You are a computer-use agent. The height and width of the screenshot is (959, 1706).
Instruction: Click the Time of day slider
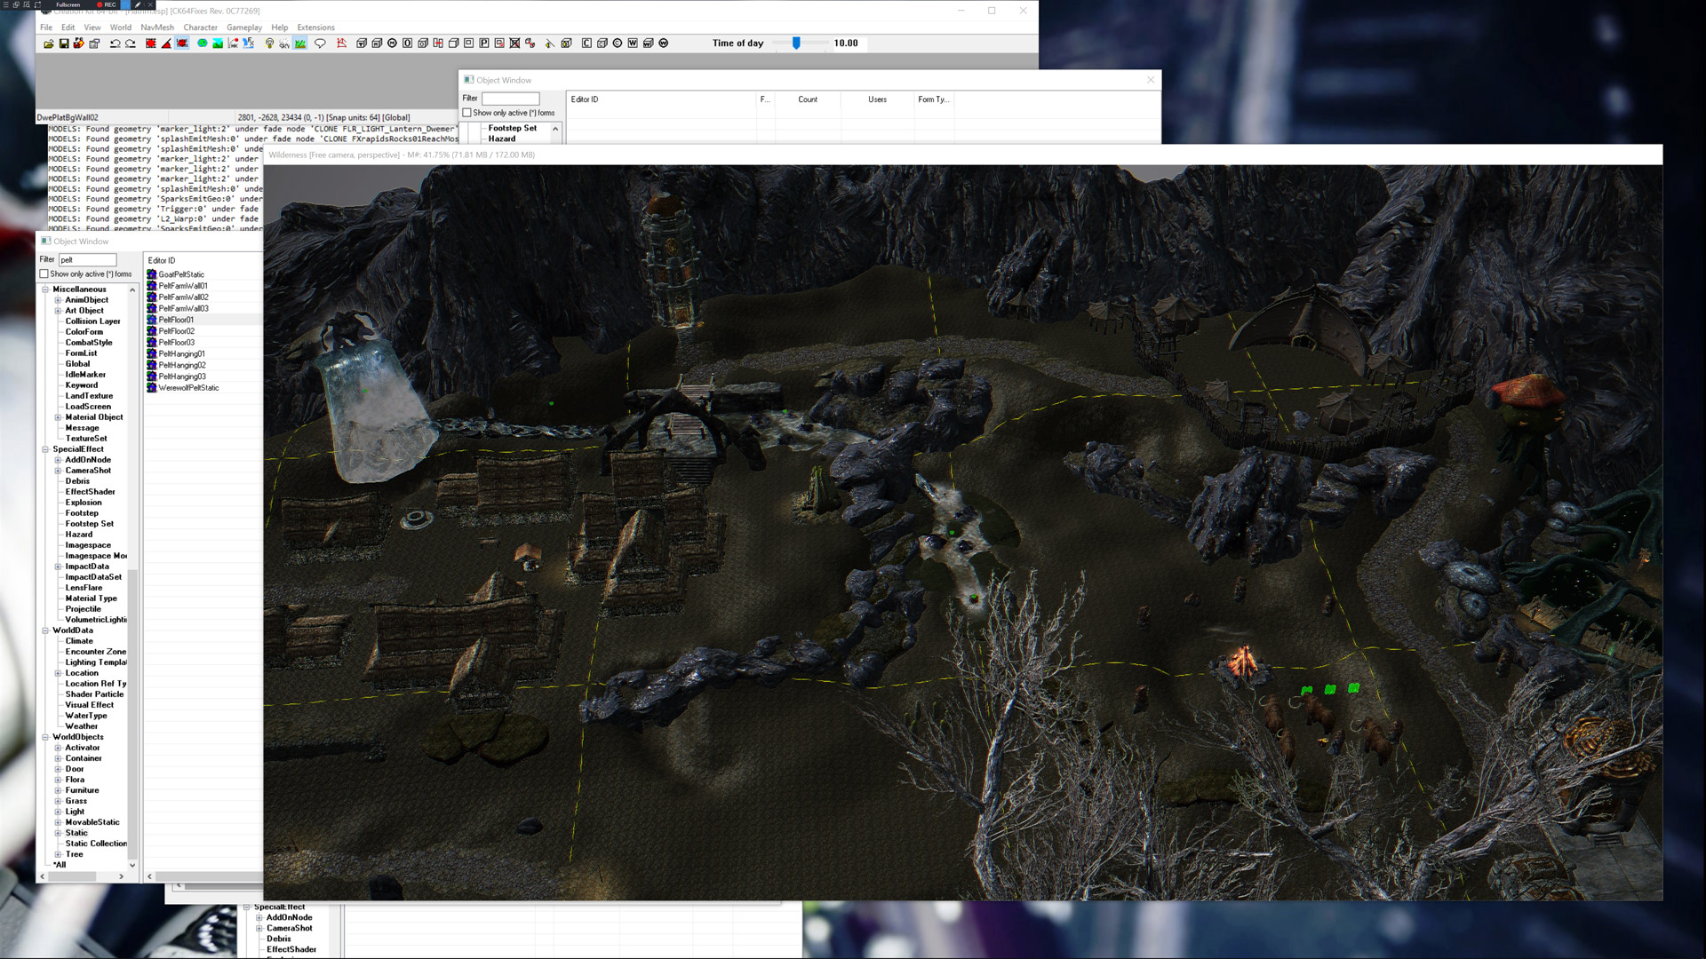[x=796, y=43]
